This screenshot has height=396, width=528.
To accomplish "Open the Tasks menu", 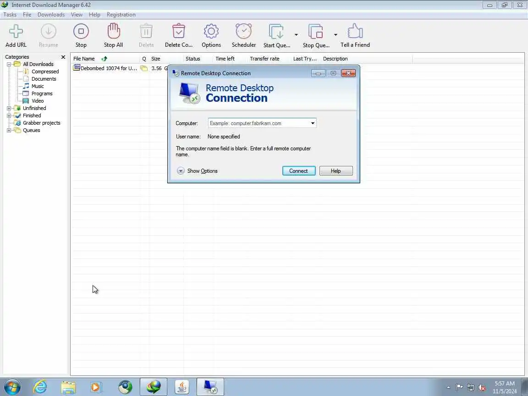I will (10, 15).
